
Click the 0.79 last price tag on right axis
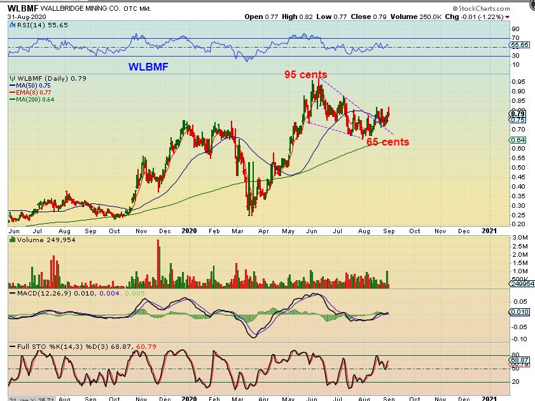tap(518, 114)
